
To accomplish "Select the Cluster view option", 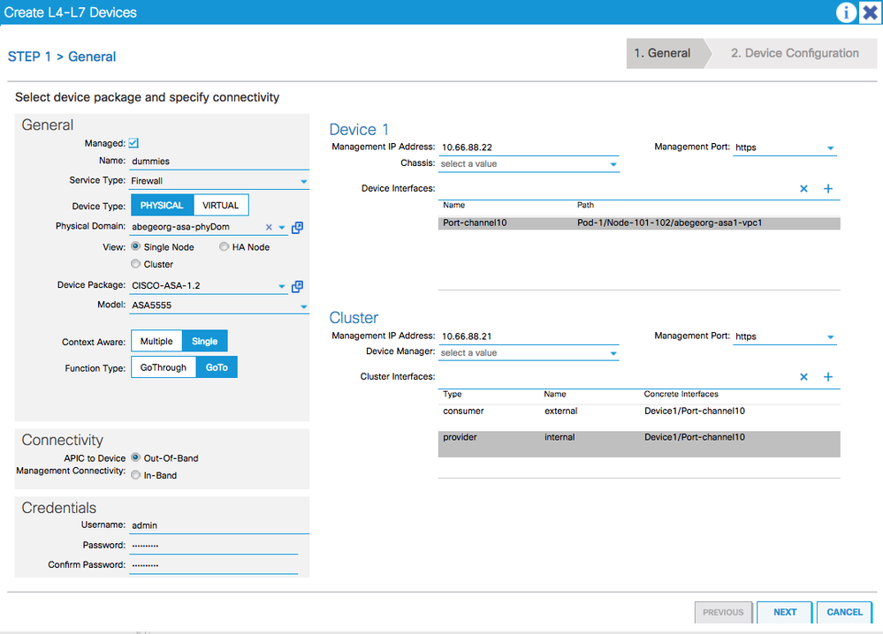I will click(x=136, y=264).
